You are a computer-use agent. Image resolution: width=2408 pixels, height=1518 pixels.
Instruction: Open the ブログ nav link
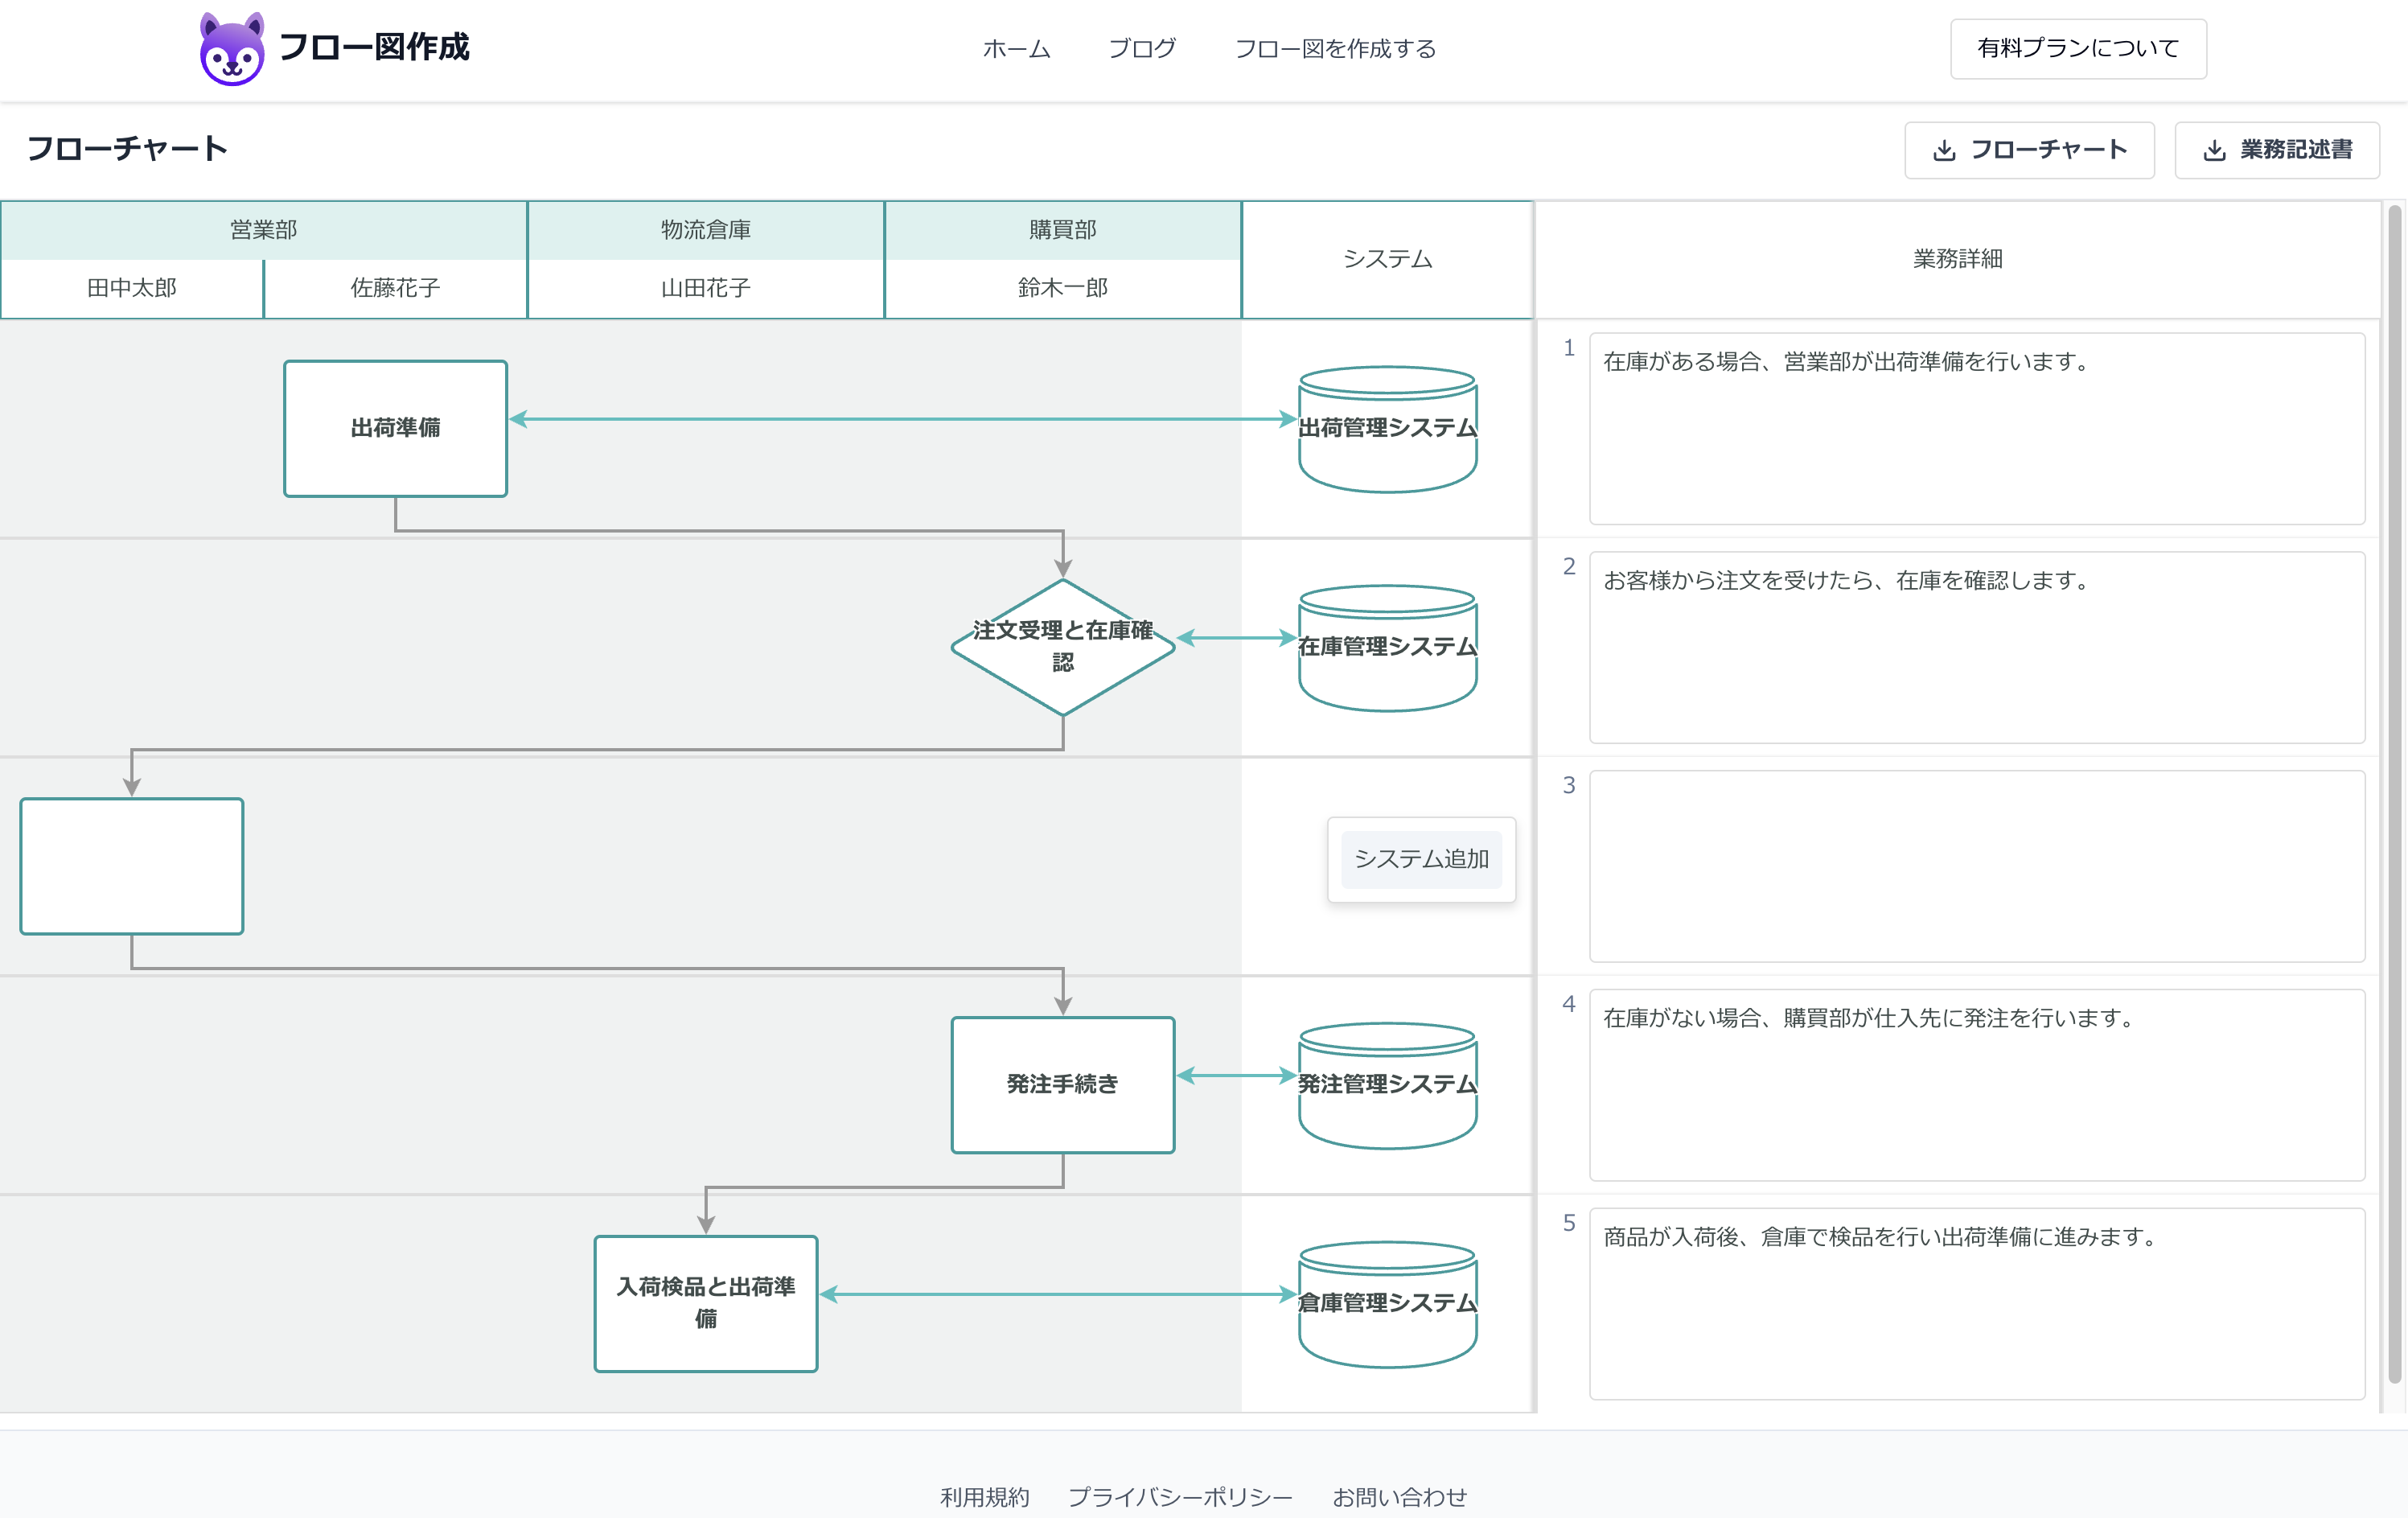(1142, 48)
